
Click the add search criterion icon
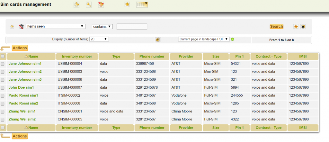[x=12, y=27]
